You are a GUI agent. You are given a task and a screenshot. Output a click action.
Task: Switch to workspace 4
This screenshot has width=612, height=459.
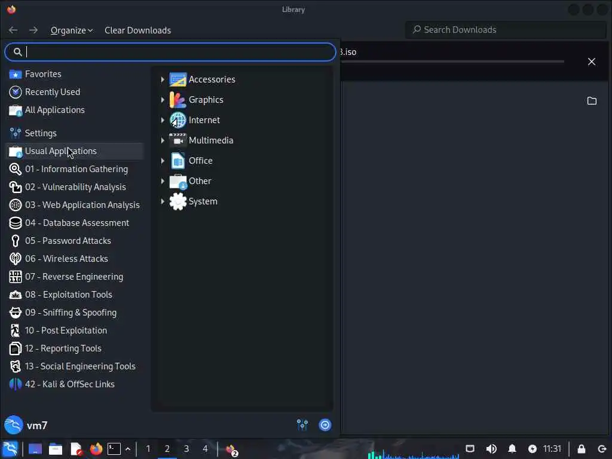206,449
